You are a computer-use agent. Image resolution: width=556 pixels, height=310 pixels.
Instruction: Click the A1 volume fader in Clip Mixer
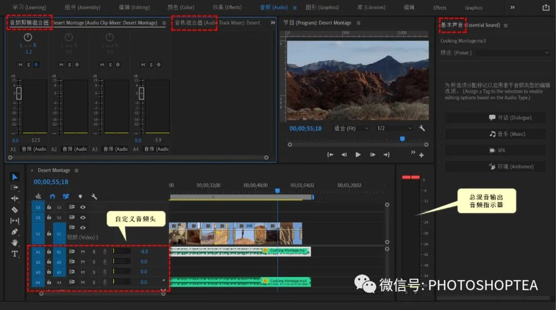[19, 94]
